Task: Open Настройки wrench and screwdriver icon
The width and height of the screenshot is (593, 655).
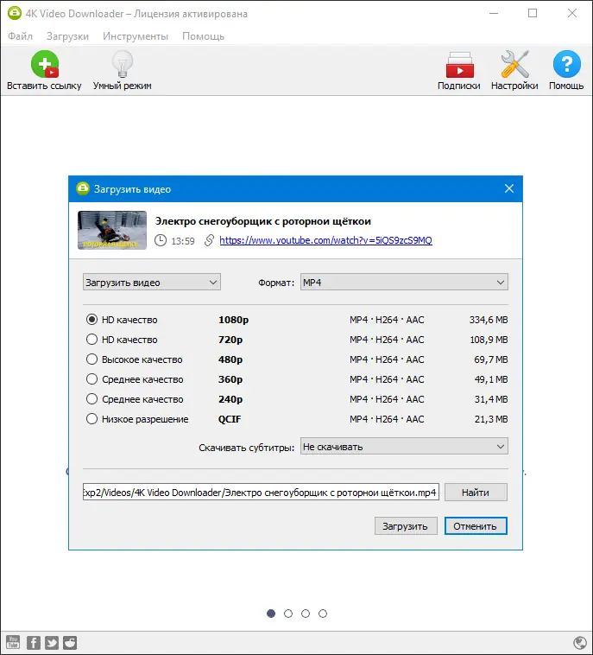Action: click(x=514, y=64)
